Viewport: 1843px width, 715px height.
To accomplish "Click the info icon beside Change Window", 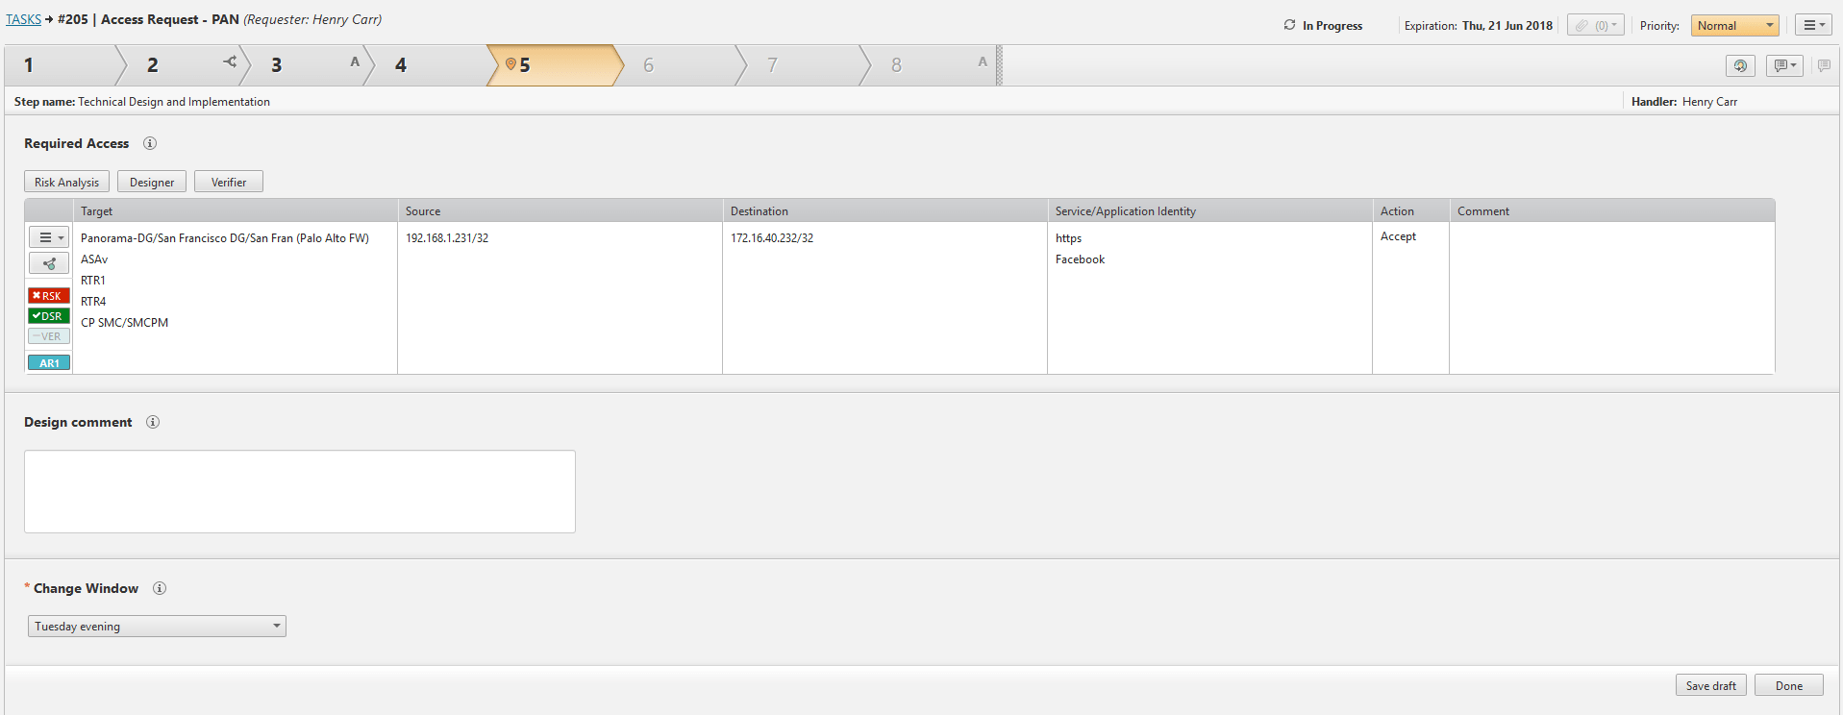I will [x=160, y=588].
